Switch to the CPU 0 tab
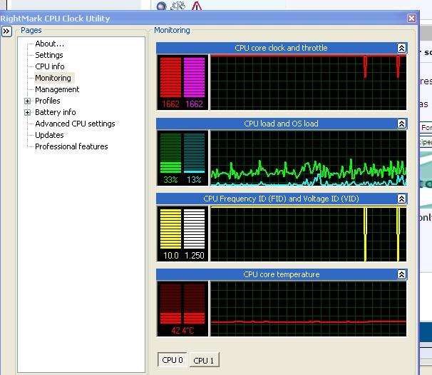Screen dimensions: 432x375 [x=173, y=360]
